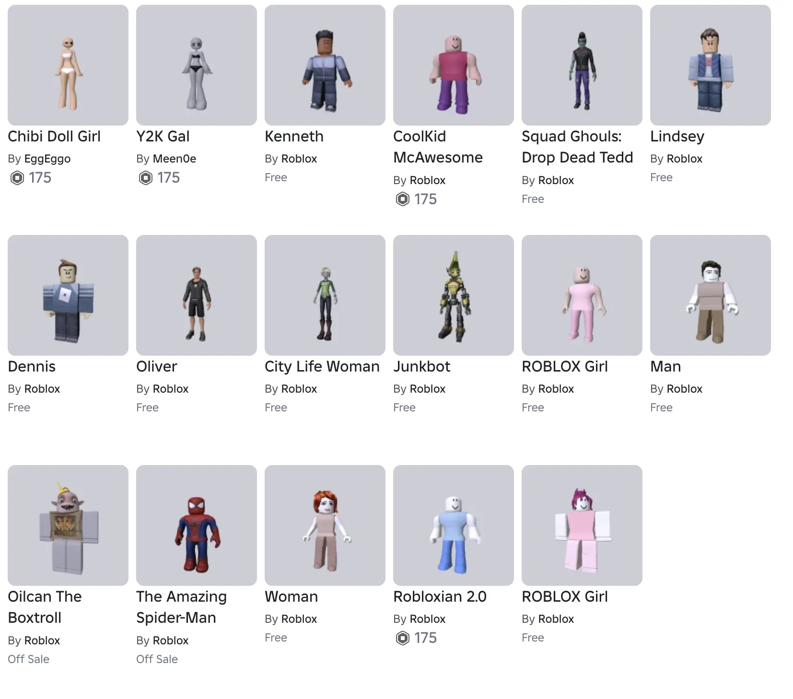Open the Robloxian 2.0 avatar thumbnail
This screenshot has height=699, width=793.
(x=454, y=525)
